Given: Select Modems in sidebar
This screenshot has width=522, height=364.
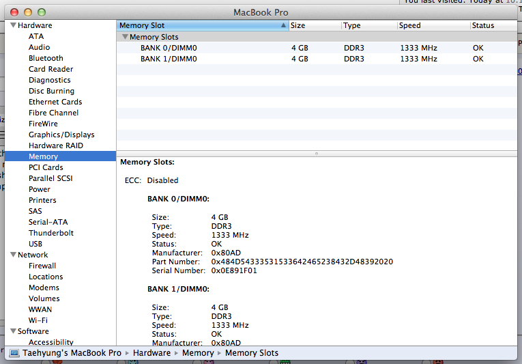Looking at the screenshot, I should (x=44, y=288).
